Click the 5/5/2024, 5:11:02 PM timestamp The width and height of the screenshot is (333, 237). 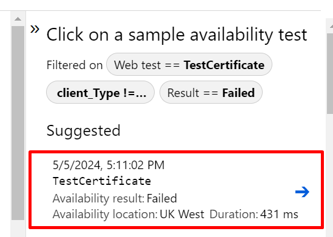[x=109, y=165]
